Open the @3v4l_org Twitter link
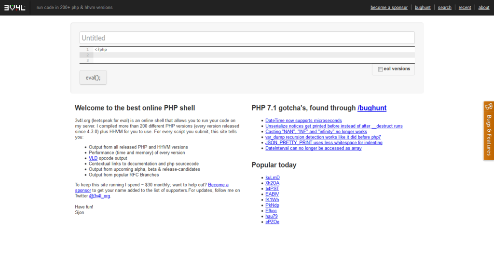The height and width of the screenshot is (261, 494). tap(99, 196)
